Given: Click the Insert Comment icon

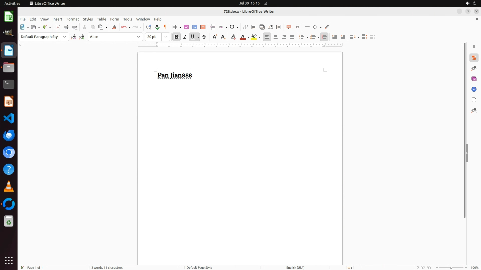Looking at the screenshot, I should (x=289, y=27).
